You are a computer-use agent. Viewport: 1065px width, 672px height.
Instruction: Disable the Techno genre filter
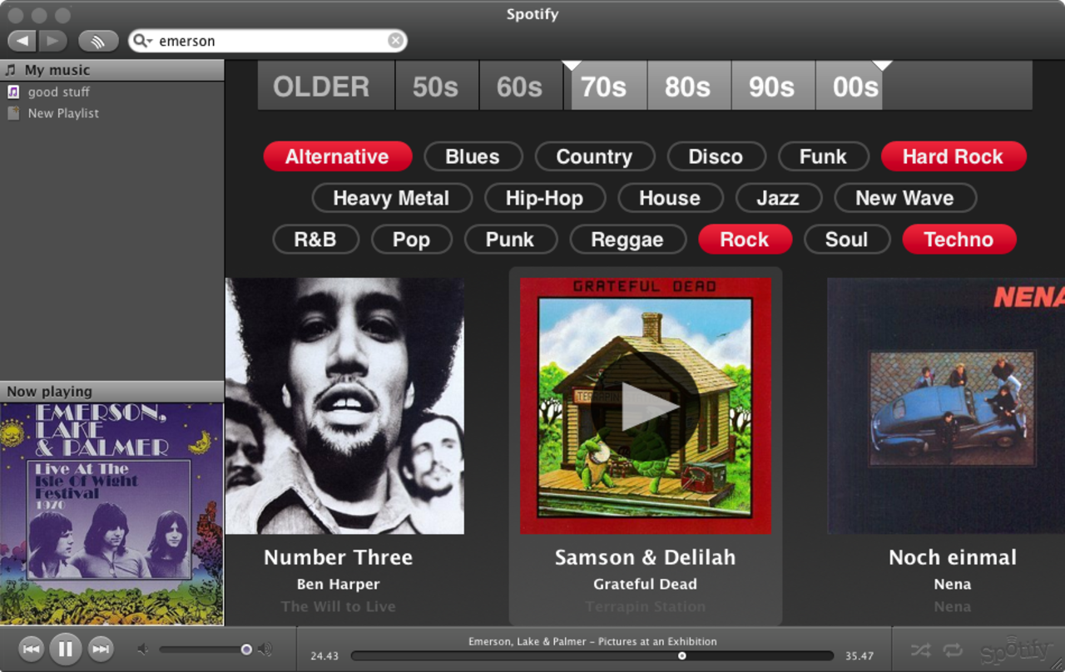958,240
